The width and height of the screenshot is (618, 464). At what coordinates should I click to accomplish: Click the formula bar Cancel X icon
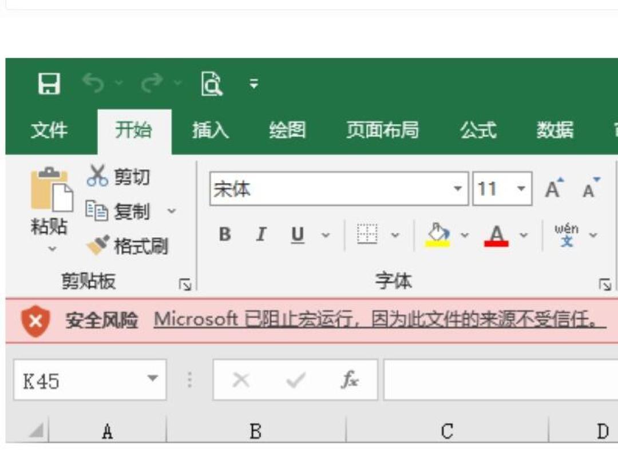(241, 380)
